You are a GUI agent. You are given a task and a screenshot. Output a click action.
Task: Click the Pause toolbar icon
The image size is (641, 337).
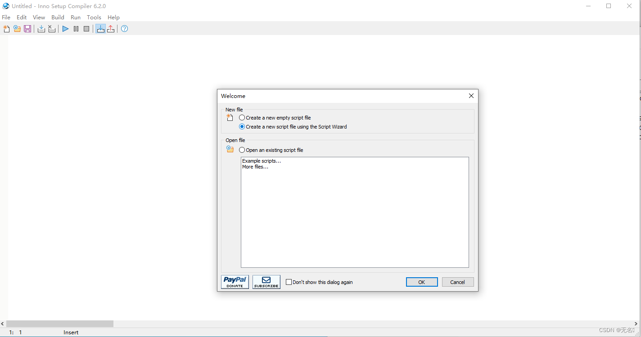[76, 29]
